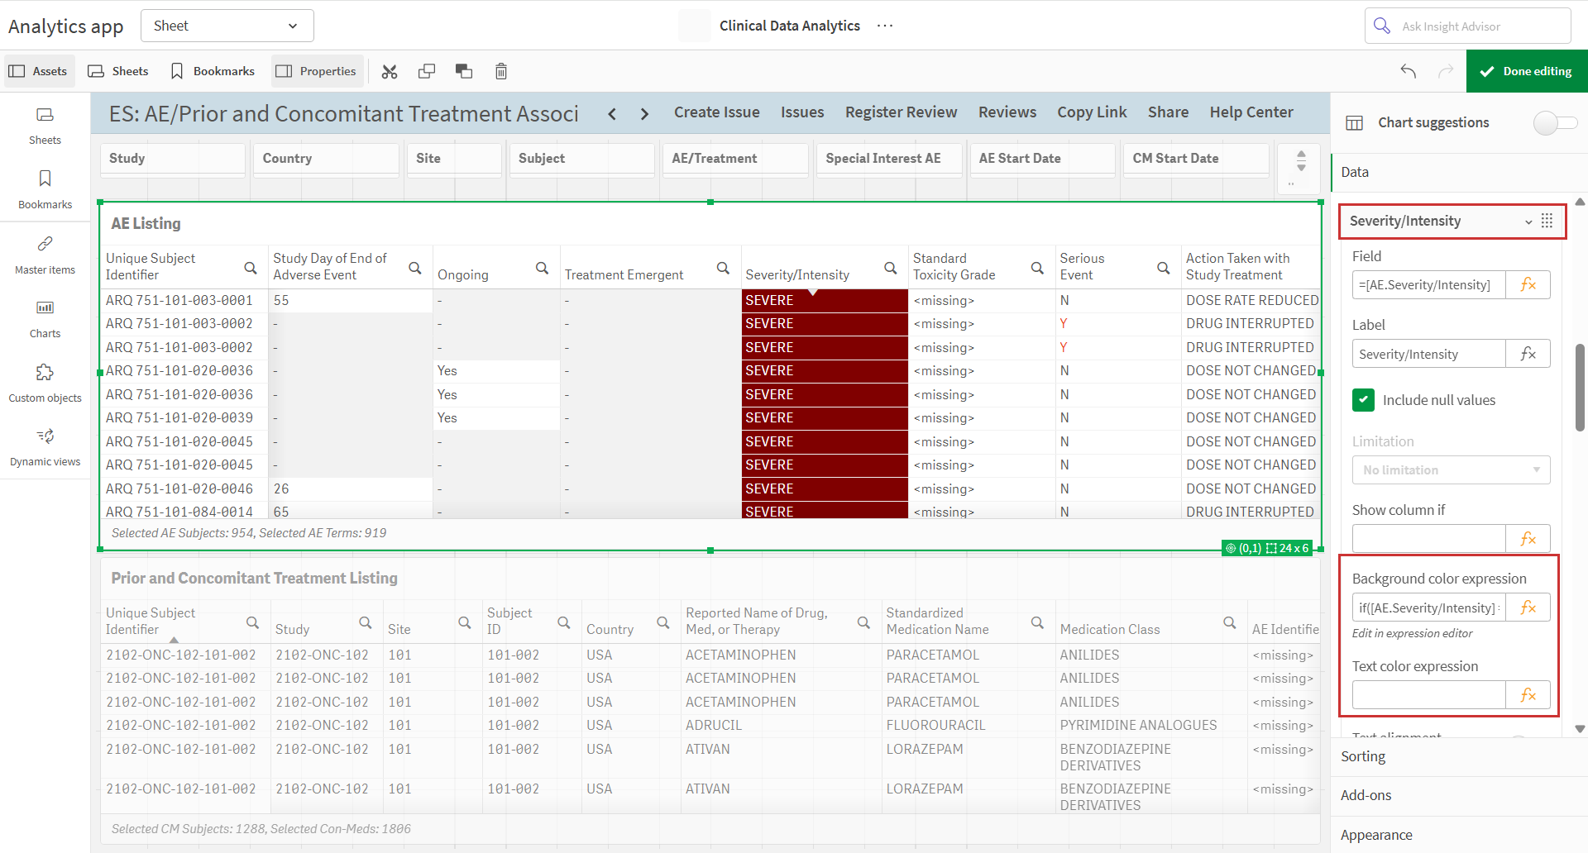Open the Help Center
1588x853 pixels.
point(1251,112)
